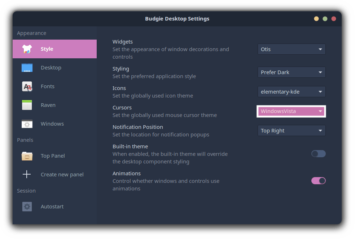The width and height of the screenshot is (355, 239).
Task: Open the Icons dropdown showing elementary-kde
Action: click(292, 92)
